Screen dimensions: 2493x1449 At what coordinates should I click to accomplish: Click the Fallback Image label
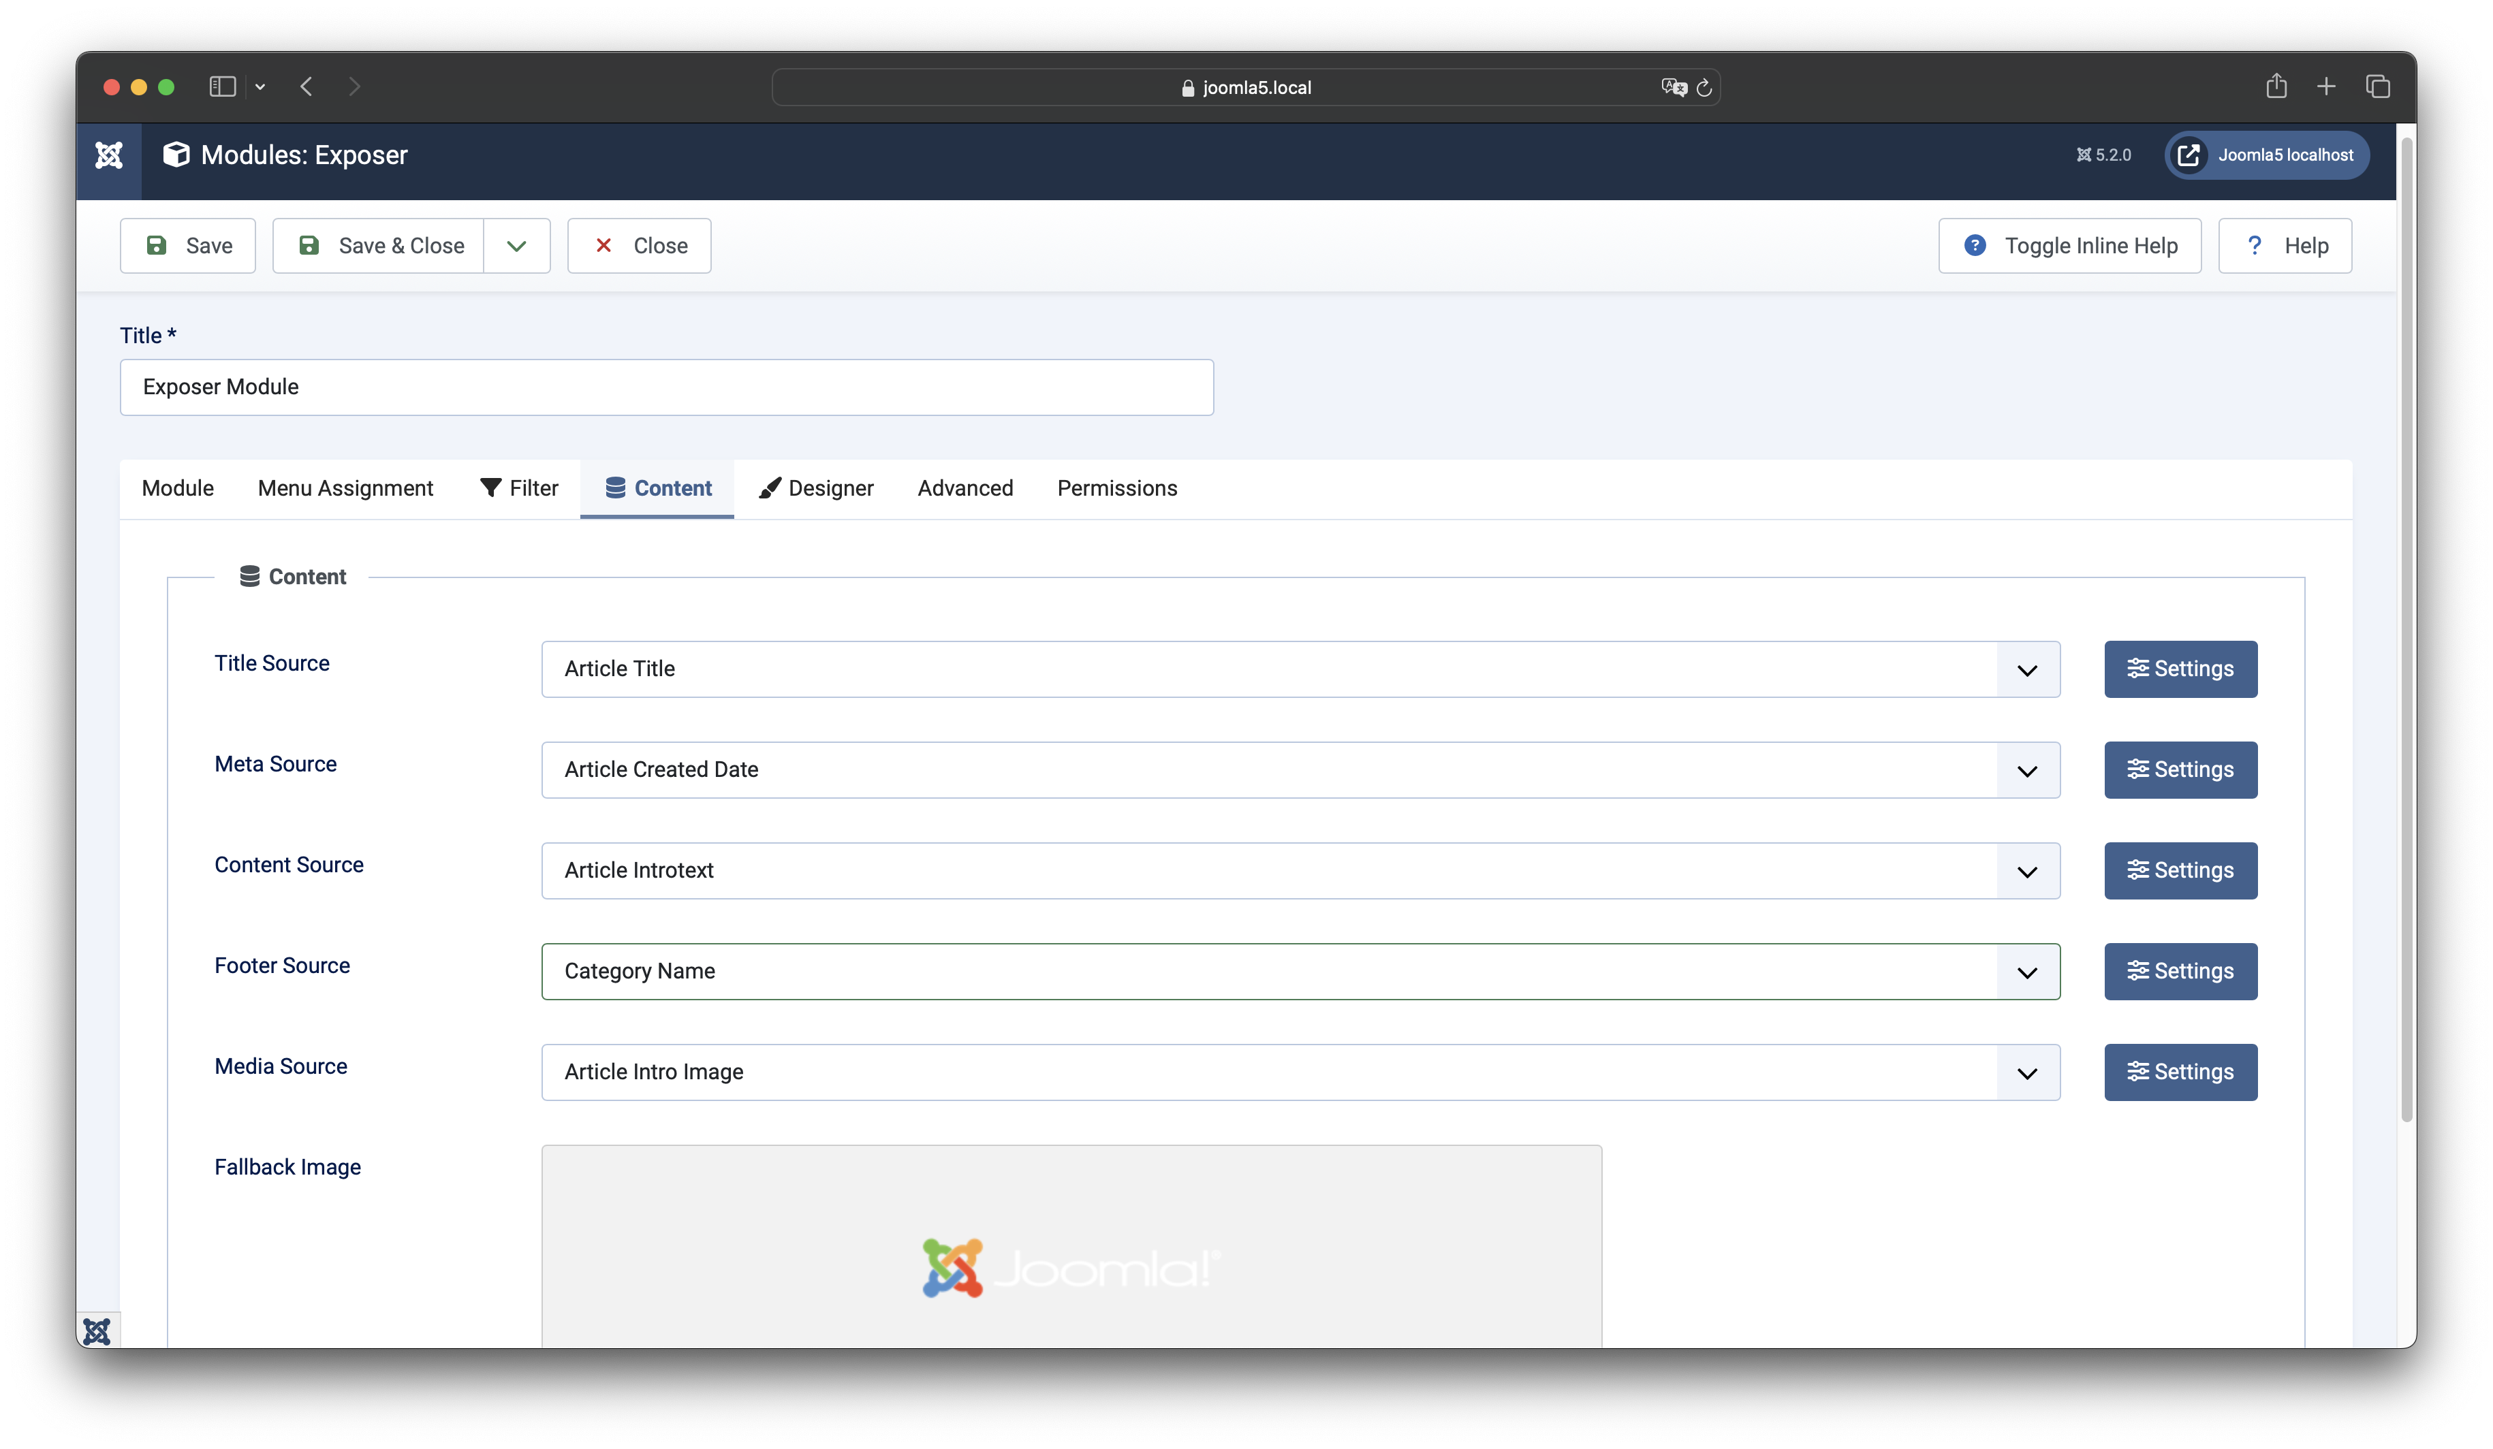pos(288,1167)
